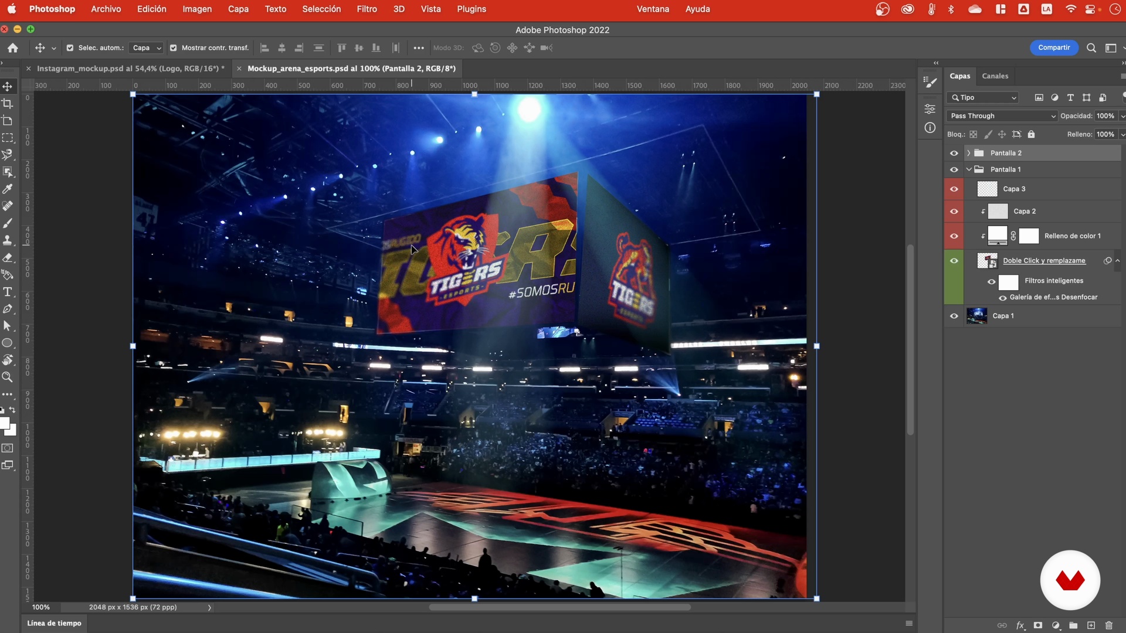Viewport: 1126px width, 633px height.
Task: Open the Pass Through blend mode dropdown
Action: point(1002,116)
